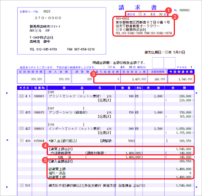Click the 請求書 title

tap(137, 7)
